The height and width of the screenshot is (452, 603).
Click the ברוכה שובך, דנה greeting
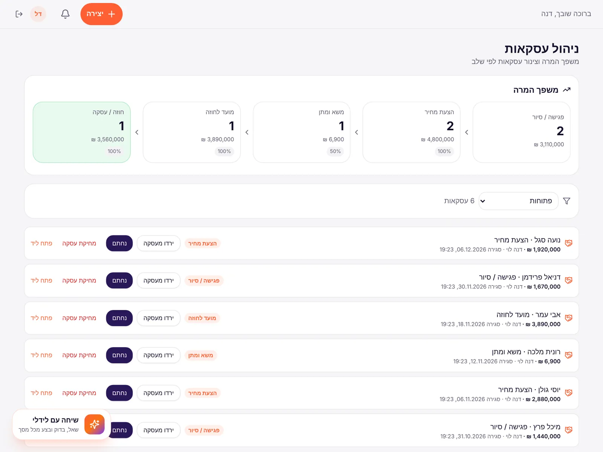566,14
